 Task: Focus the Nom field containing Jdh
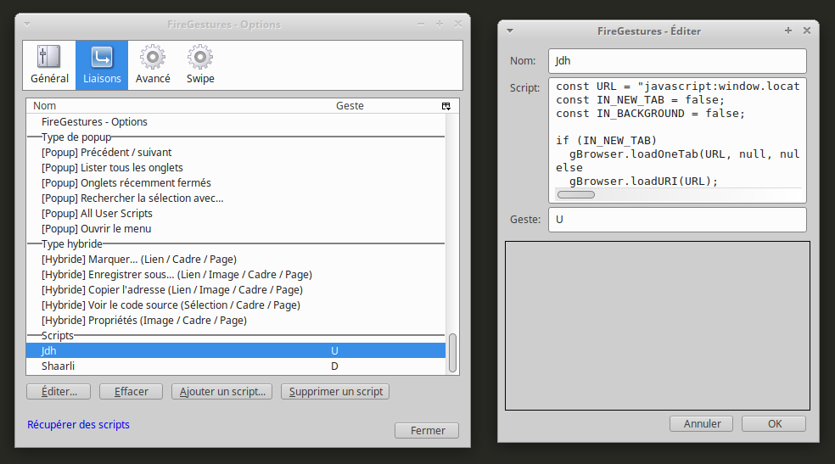677,61
